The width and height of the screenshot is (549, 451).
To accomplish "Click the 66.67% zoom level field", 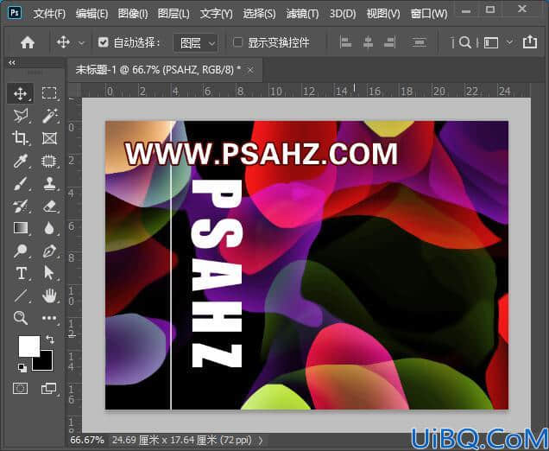I will click(87, 440).
